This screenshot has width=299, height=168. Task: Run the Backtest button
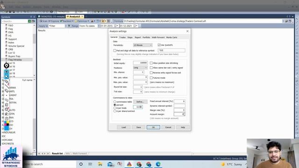click(x=66, y=21)
